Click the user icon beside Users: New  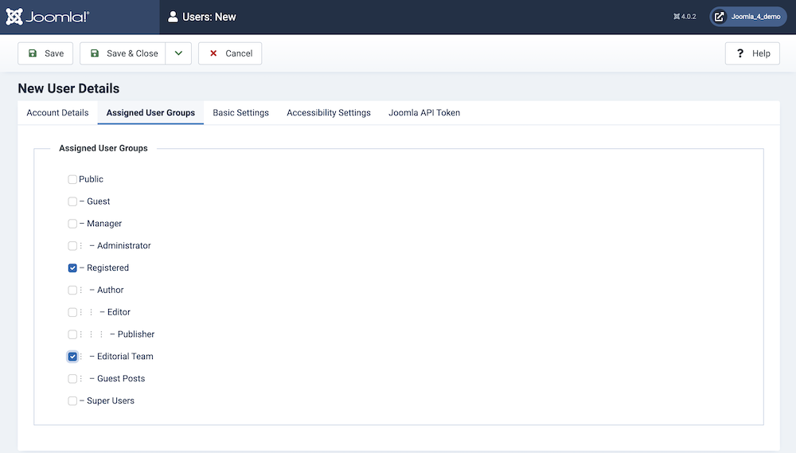[x=174, y=17]
